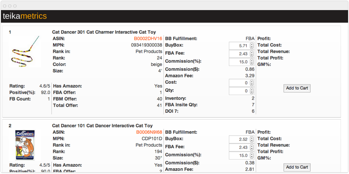The image size is (349, 174).
Task: Open ASIN link B0006N9I68
Action: coord(149,132)
